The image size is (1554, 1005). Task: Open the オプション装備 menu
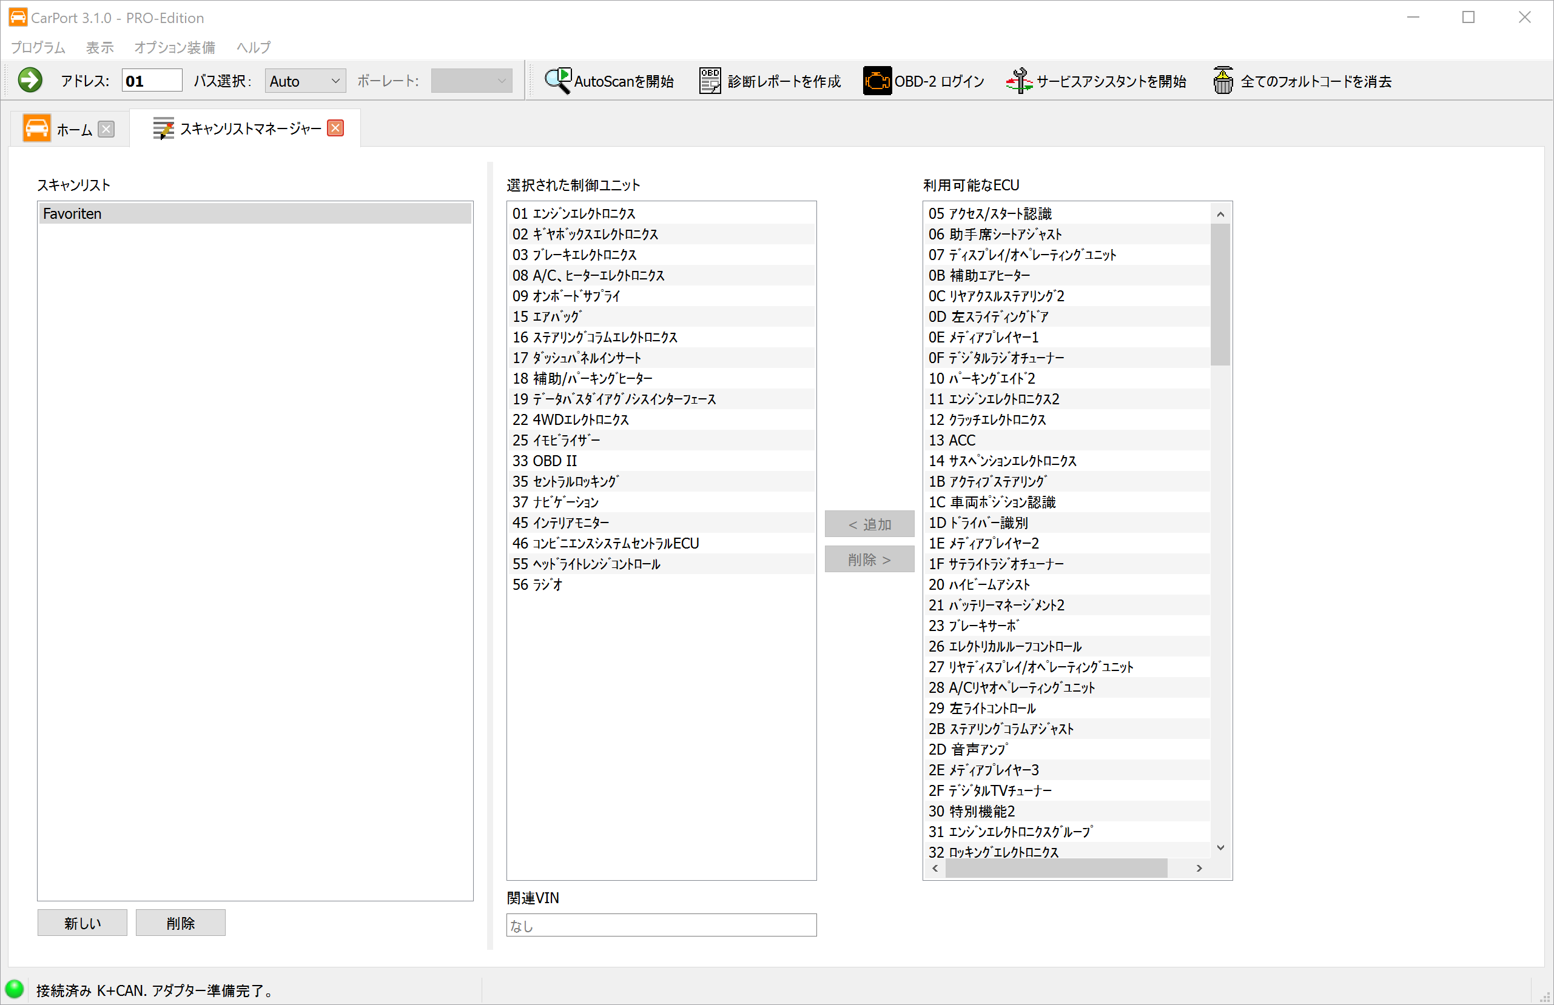click(x=174, y=47)
